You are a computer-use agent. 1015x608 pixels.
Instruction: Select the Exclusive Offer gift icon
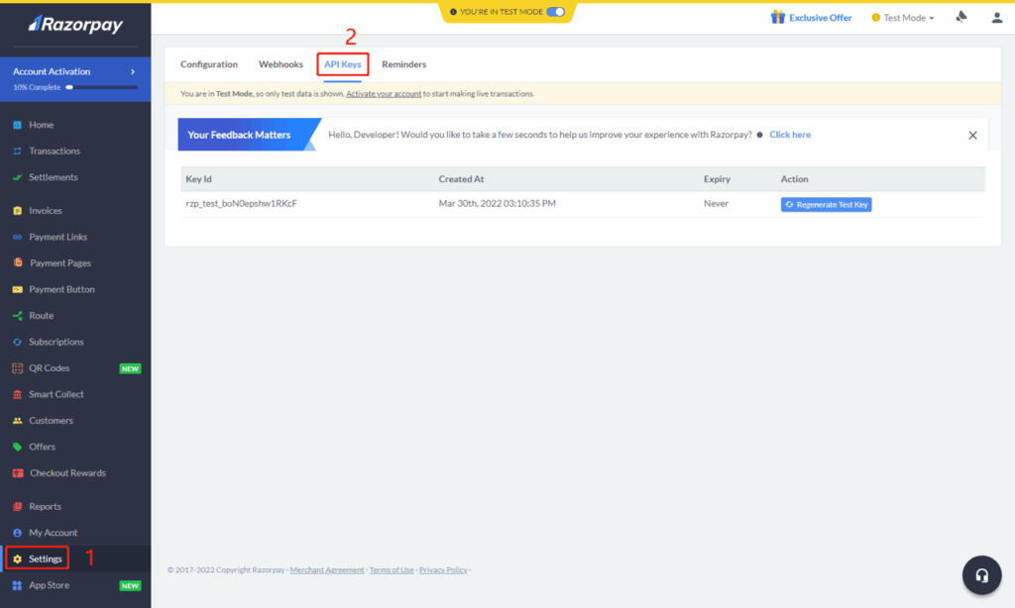778,17
